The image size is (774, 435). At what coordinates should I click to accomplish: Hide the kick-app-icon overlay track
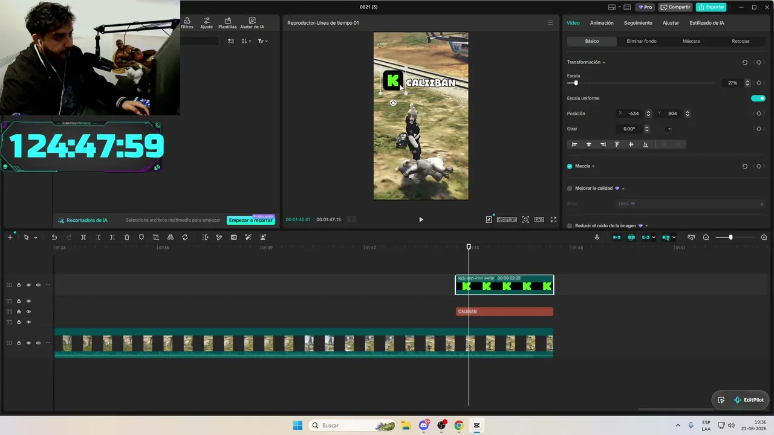click(28, 285)
